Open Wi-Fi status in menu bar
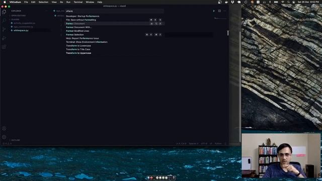322x181 pixels. coord(283,2)
